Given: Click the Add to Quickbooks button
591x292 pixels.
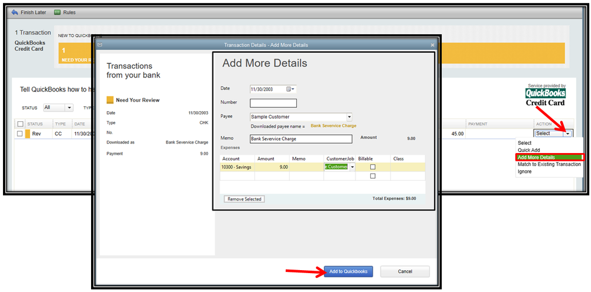Looking at the screenshot, I should pyautogui.click(x=348, y=271).
